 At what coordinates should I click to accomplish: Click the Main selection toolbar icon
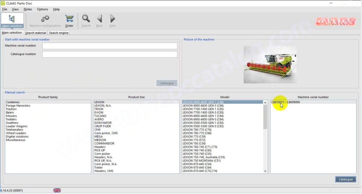[12, 20]
